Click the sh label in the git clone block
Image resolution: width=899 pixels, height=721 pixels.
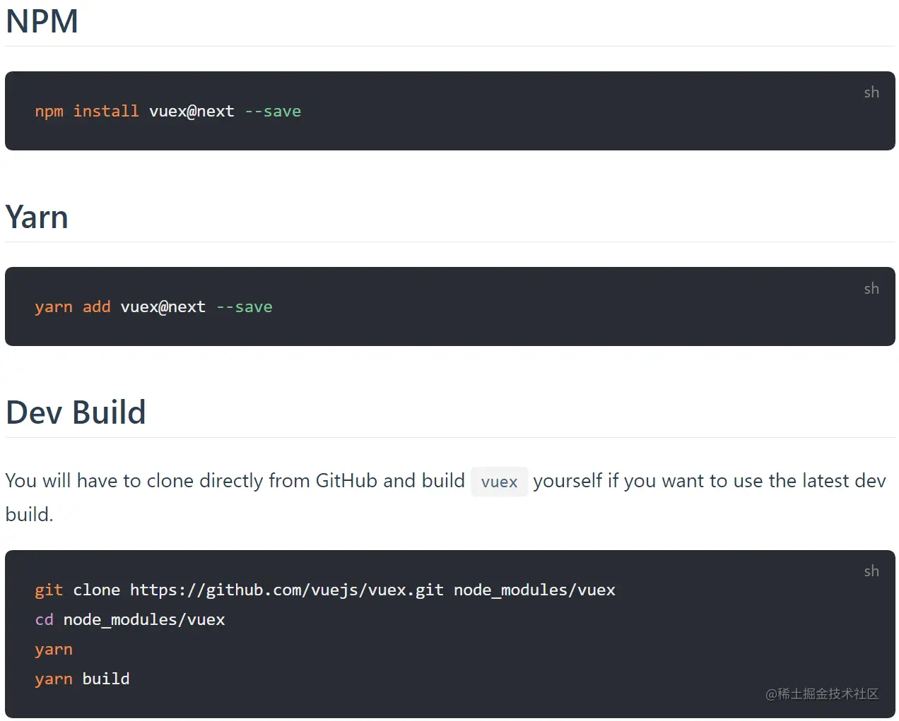871,571
